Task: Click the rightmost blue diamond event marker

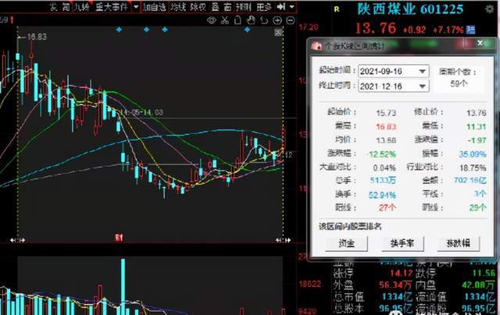Action: pyautogui.click(x=247, y=30)
